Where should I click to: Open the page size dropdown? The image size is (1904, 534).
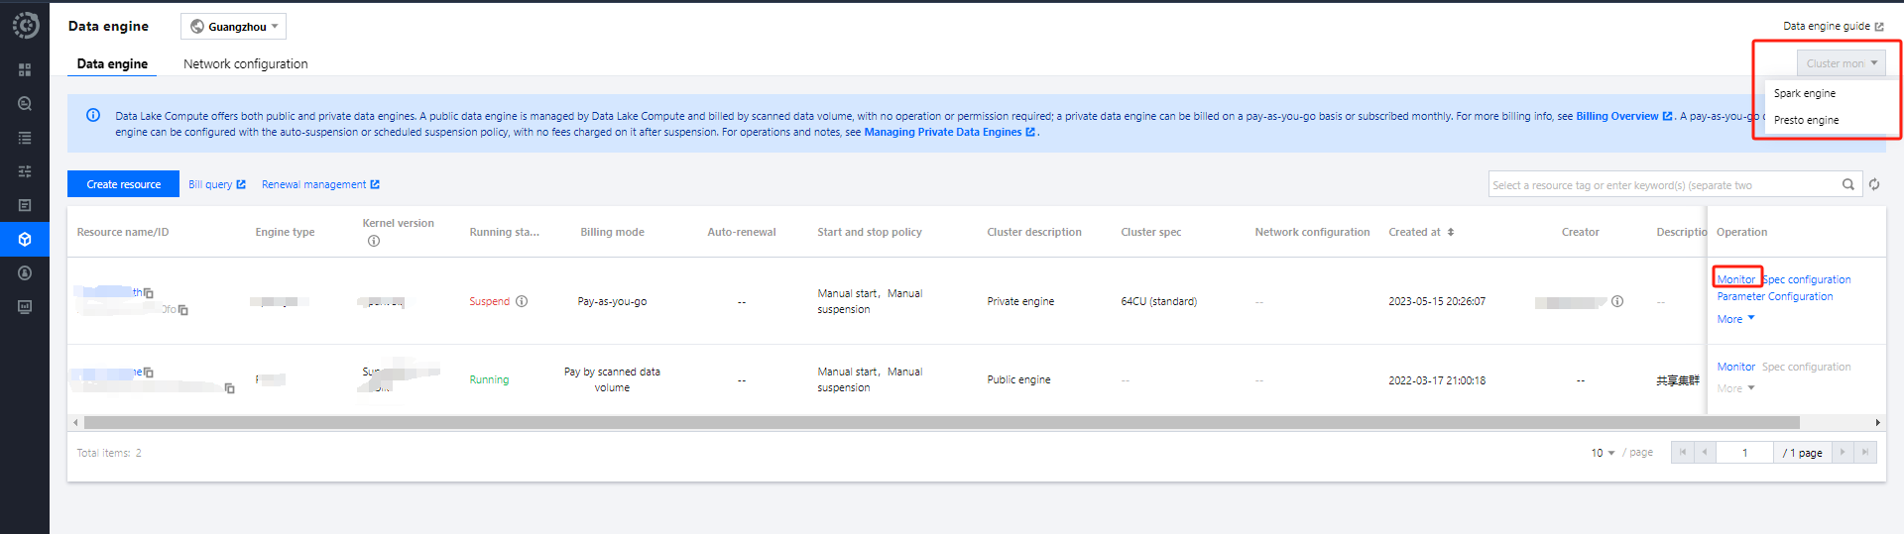tap(1603, 453)
